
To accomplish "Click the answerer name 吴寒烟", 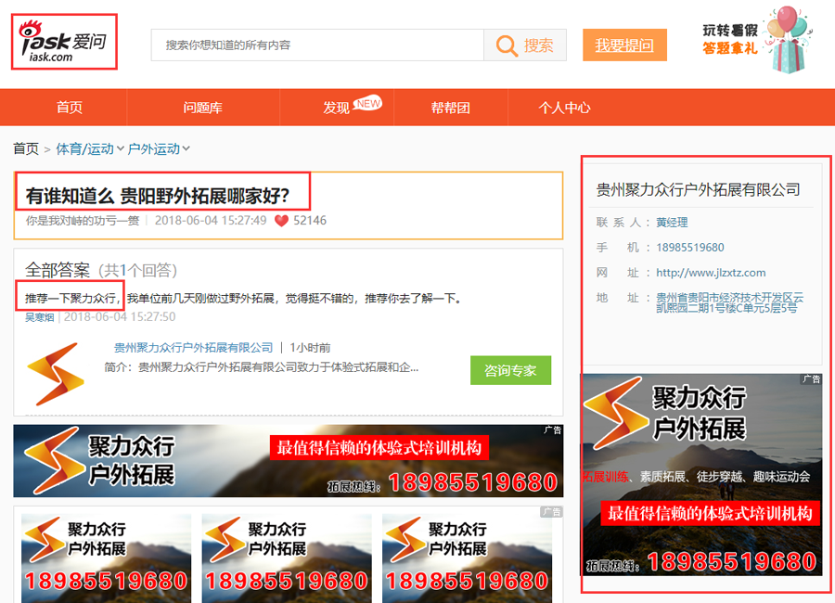I will [39, 317].
